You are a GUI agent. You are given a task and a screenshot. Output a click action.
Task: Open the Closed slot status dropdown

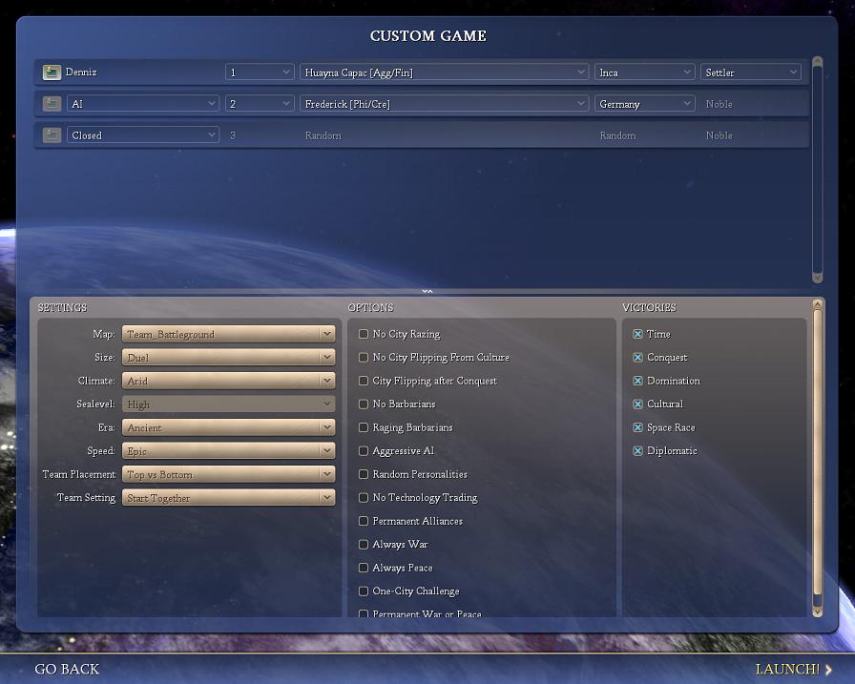(x=143, y=135)
